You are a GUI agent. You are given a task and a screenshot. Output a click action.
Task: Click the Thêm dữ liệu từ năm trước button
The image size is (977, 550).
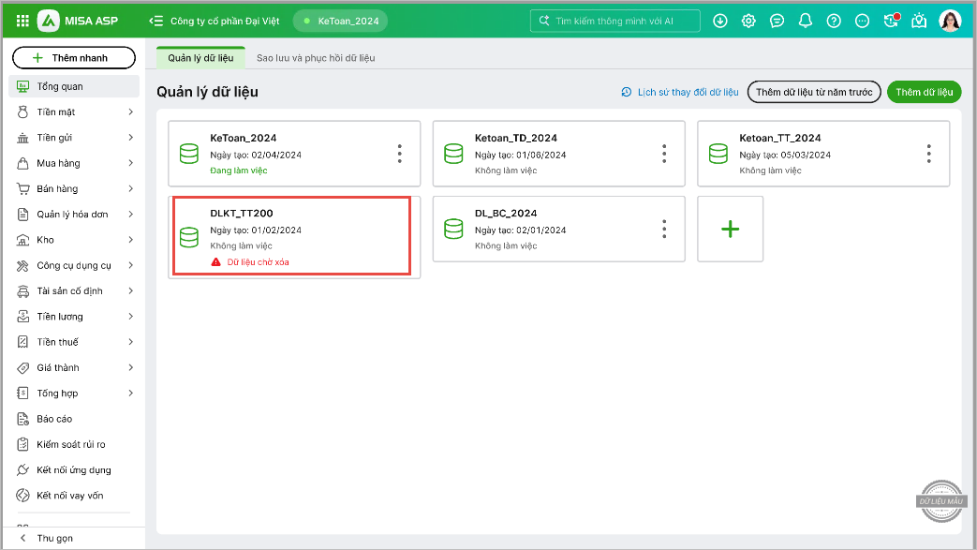click(x=813, y=92)
